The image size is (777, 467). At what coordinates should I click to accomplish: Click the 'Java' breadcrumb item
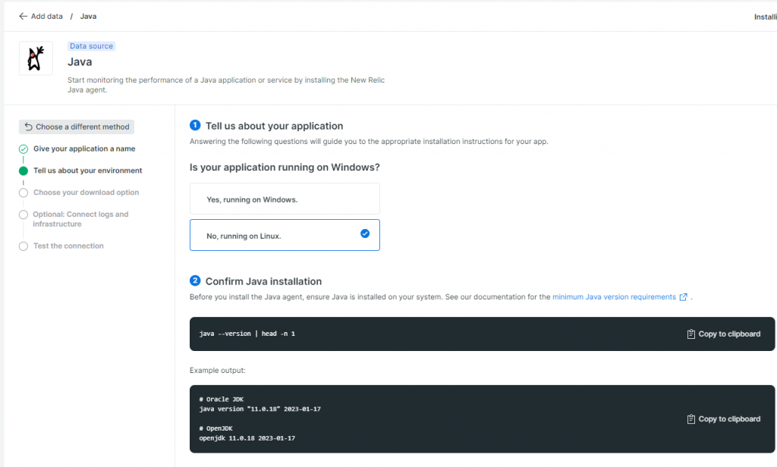[x=88, y=16]
